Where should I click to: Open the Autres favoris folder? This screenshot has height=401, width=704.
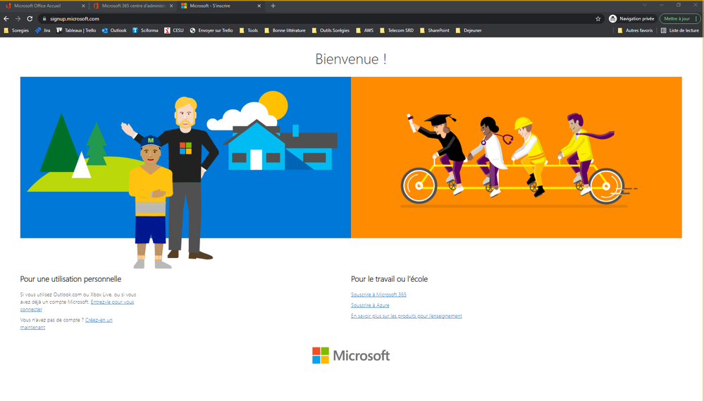(635, 30)
